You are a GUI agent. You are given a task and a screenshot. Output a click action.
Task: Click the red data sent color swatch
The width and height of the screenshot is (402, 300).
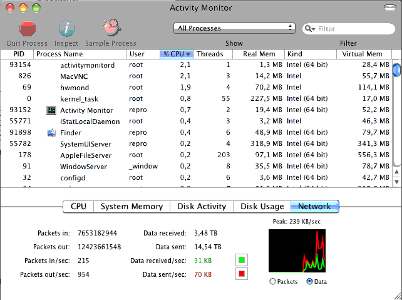242,274
